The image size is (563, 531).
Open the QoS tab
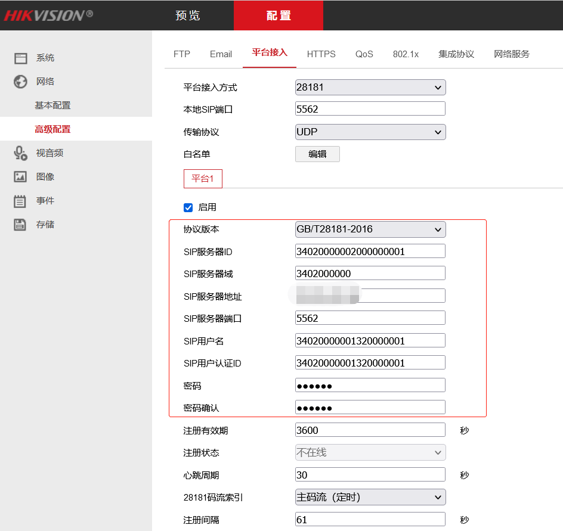click(364, 54)
